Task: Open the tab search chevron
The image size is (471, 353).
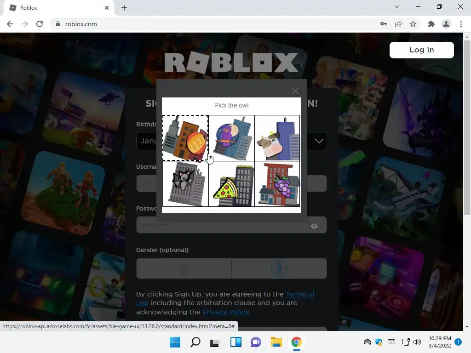Action: [397, 6]
